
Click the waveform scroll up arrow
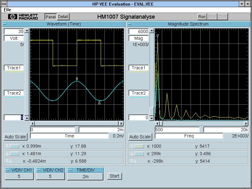coord(27,31)
